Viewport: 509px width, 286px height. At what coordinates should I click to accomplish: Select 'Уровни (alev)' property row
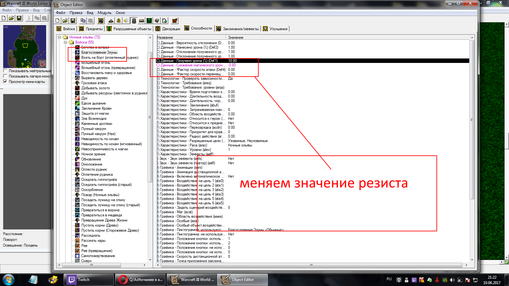coord(313,150)
